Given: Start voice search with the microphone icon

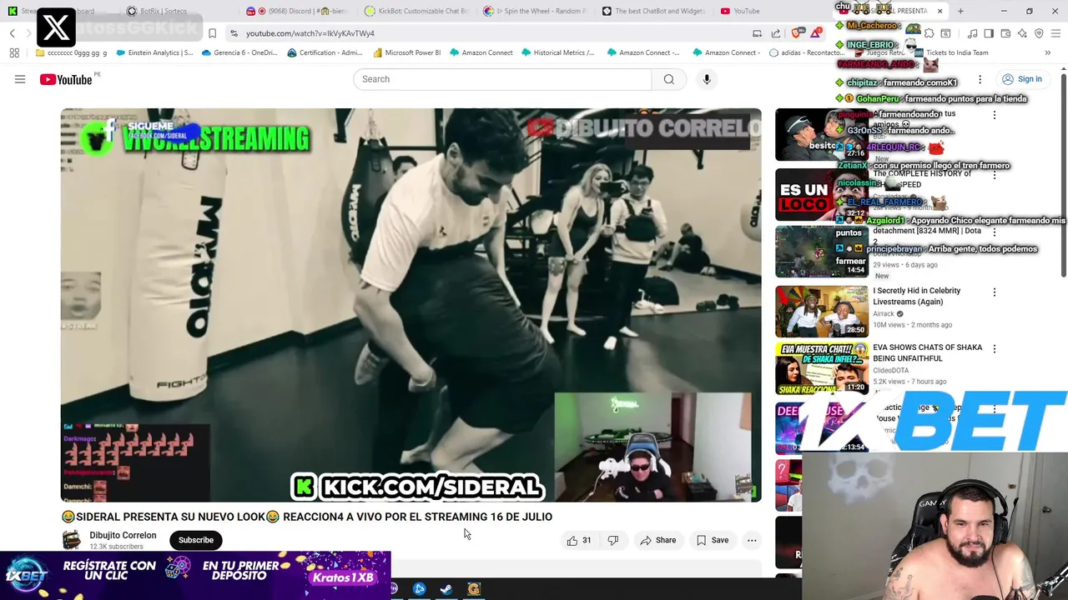Looking at the screenshot, I should point(707,79).
